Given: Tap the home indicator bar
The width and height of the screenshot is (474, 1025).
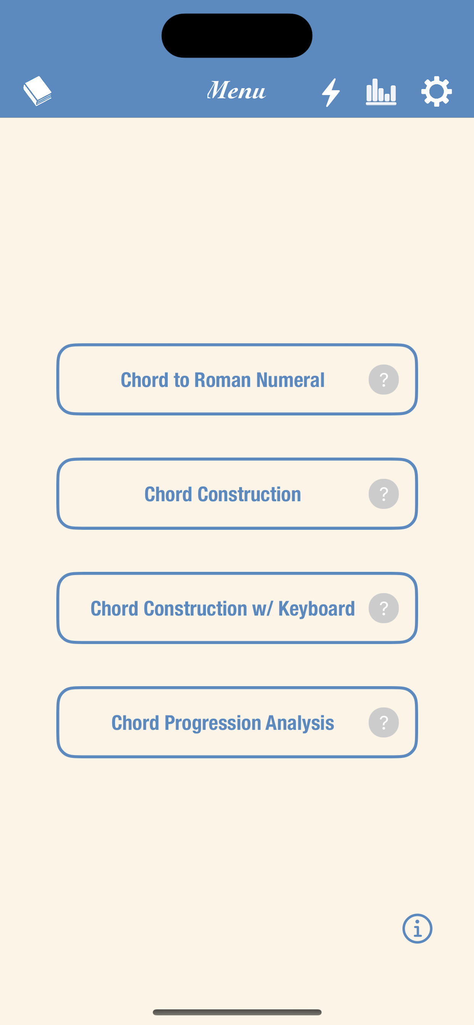Looking at the screenshot, I should tap(237, 1012).
